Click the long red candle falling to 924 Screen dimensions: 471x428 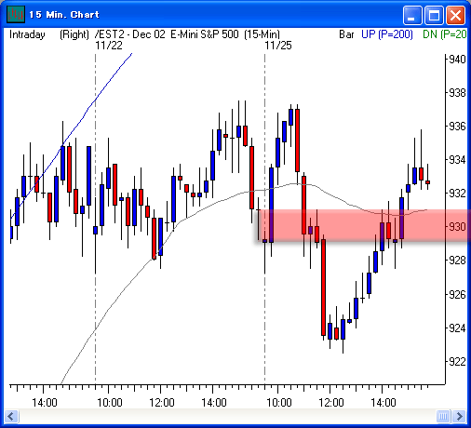tap(323, 288)
